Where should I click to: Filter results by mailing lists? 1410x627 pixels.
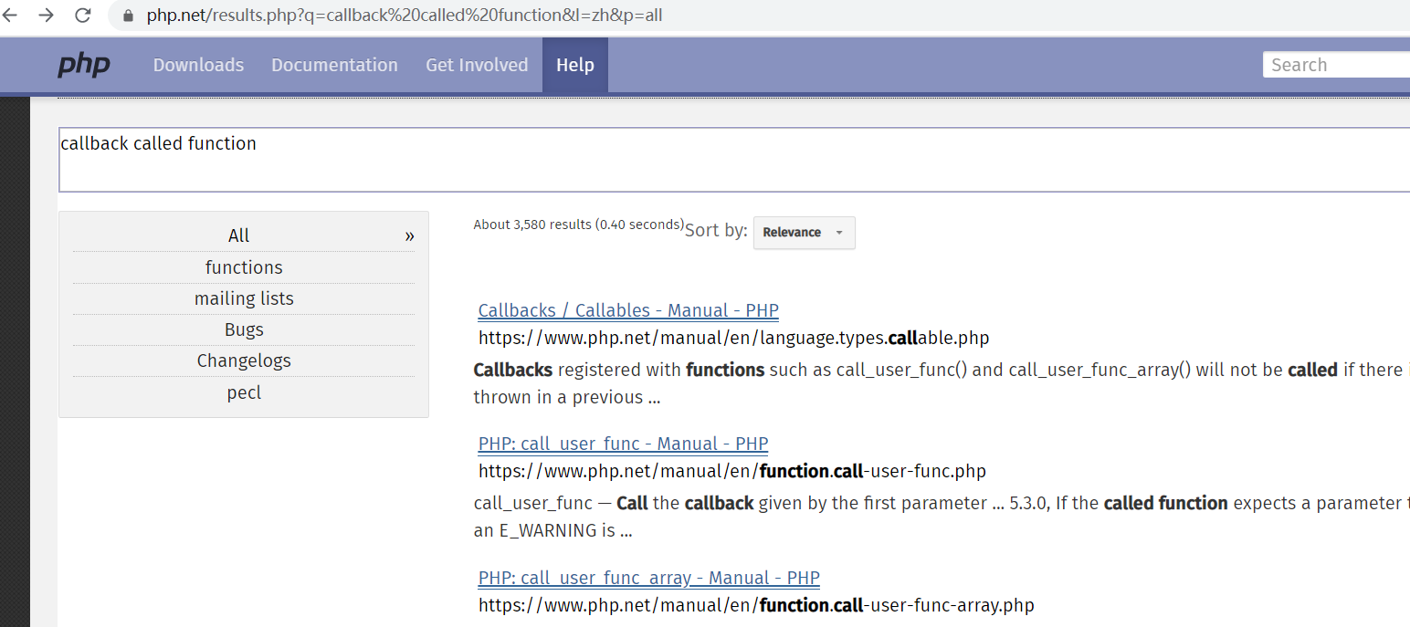click(244, 298)
